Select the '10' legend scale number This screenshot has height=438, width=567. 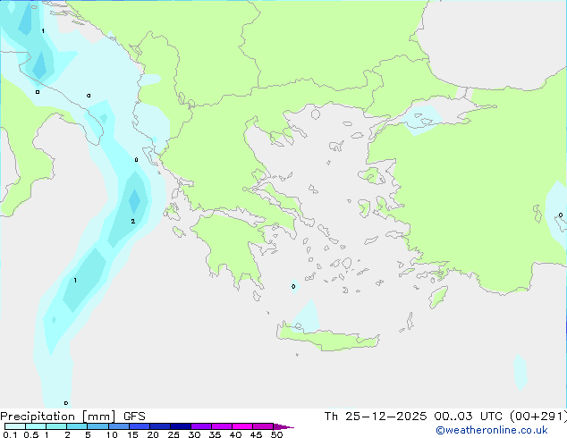coord(112,434)
